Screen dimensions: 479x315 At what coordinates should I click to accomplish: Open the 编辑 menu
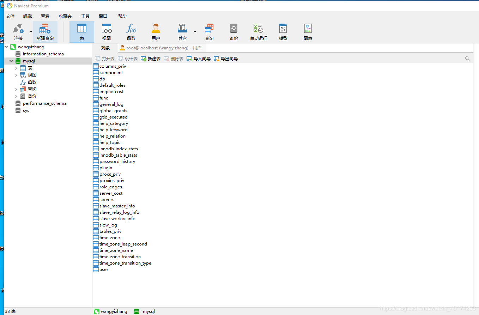point(28,16)
